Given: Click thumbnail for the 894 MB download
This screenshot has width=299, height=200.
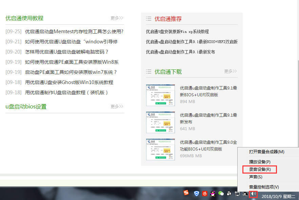Looking at the screenshot, I should 160,95.
